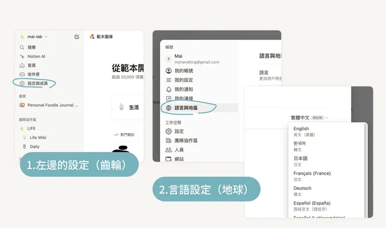Open Personal Foodie Journal page

coord(53,105)
